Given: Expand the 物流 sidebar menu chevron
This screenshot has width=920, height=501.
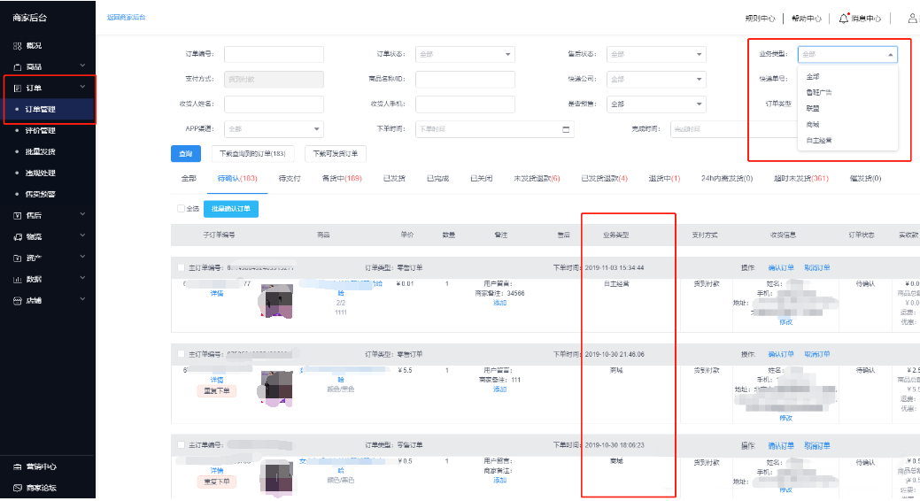Looking at the screenshot, I should (82, 235).
